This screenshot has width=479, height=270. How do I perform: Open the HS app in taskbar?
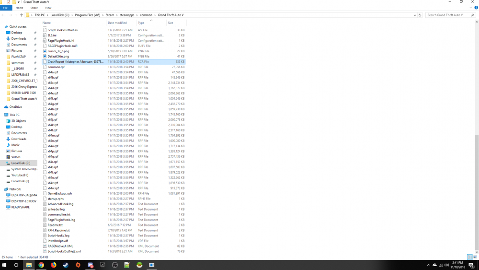(x=139, y=265)
